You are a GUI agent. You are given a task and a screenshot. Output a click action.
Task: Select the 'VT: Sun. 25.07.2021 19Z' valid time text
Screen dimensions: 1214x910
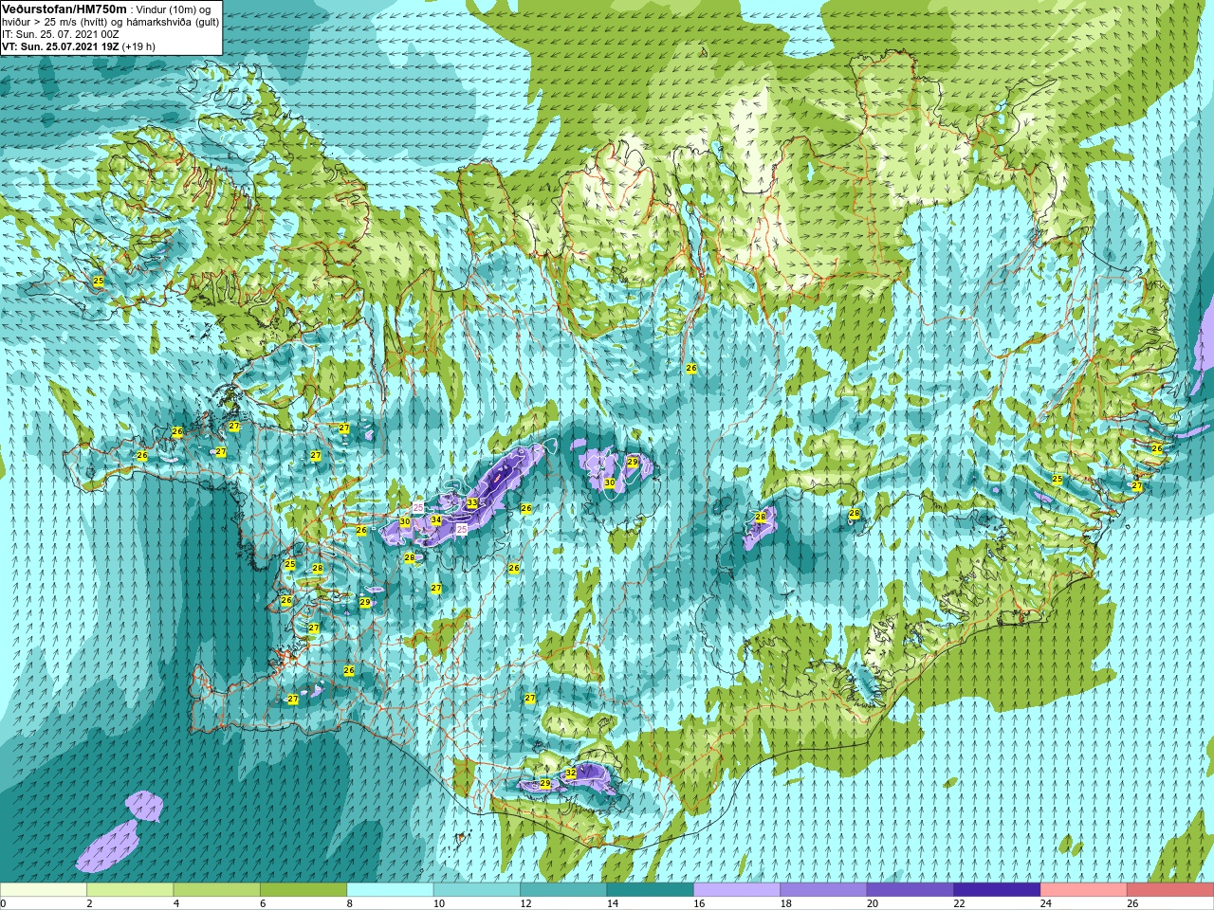pos(60,46)
